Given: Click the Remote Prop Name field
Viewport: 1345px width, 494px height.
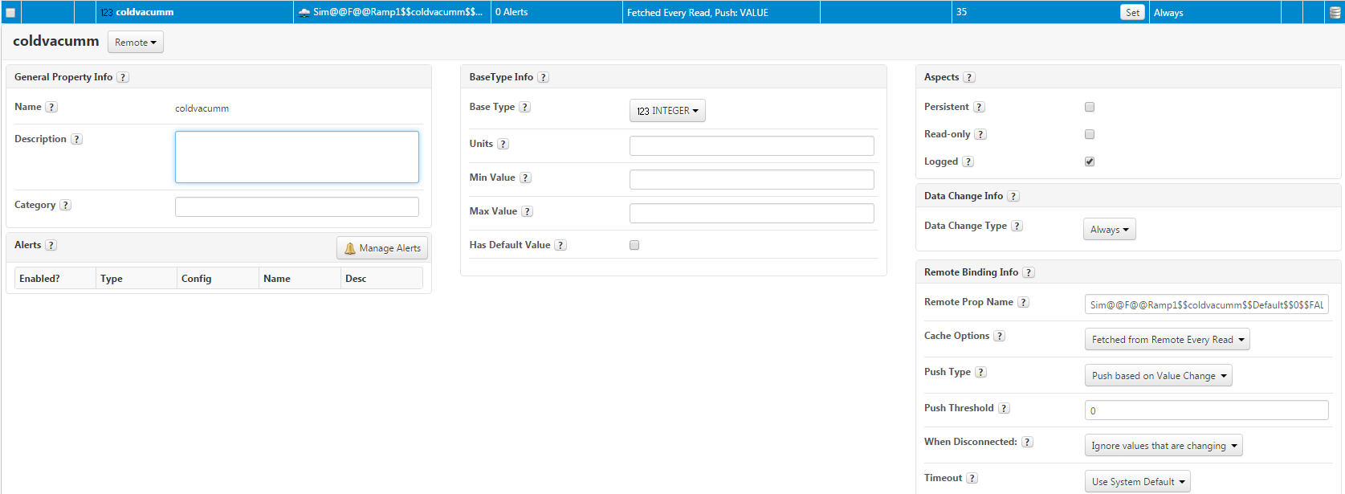Looking at the screenshot, I should coord(1207,304).
